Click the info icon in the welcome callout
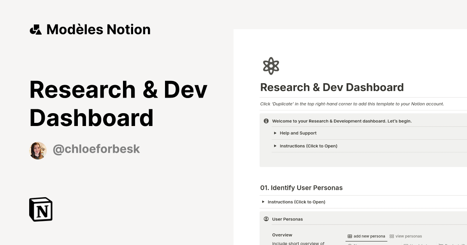 coord(266,121)
